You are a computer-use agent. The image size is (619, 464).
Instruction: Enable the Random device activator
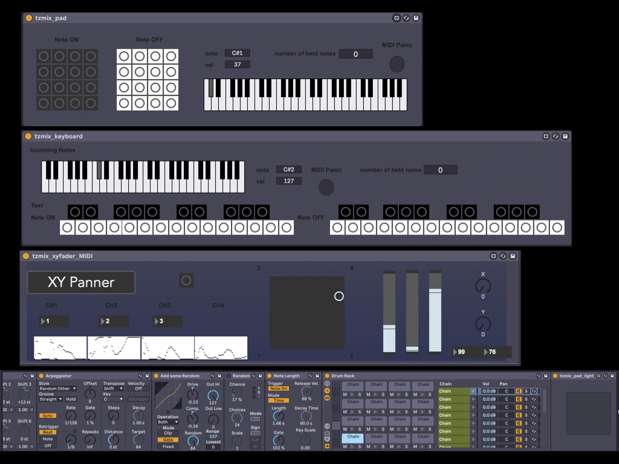point(229,376)
